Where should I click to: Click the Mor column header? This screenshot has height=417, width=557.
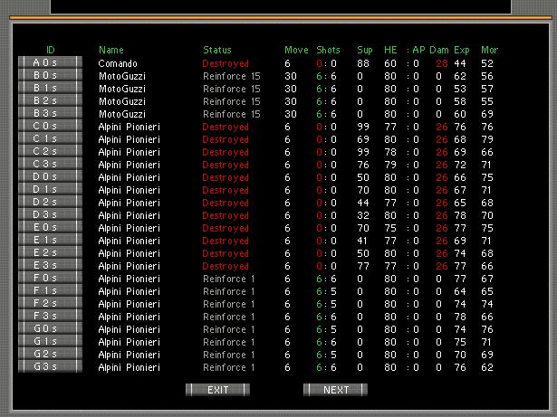coord(489,50)
